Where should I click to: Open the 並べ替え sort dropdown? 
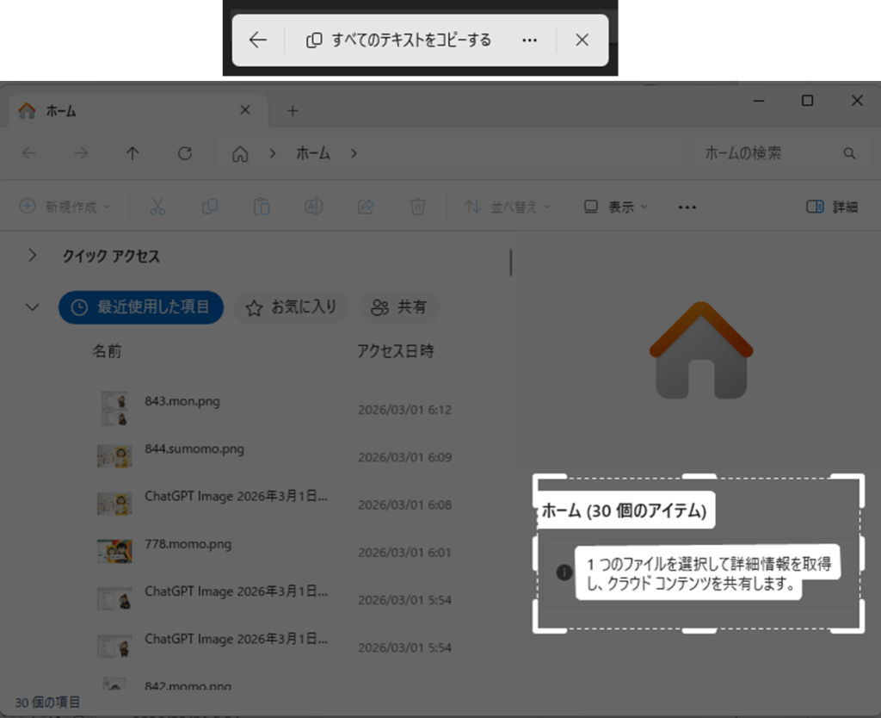pyautogui.click(x=508, y=207)
